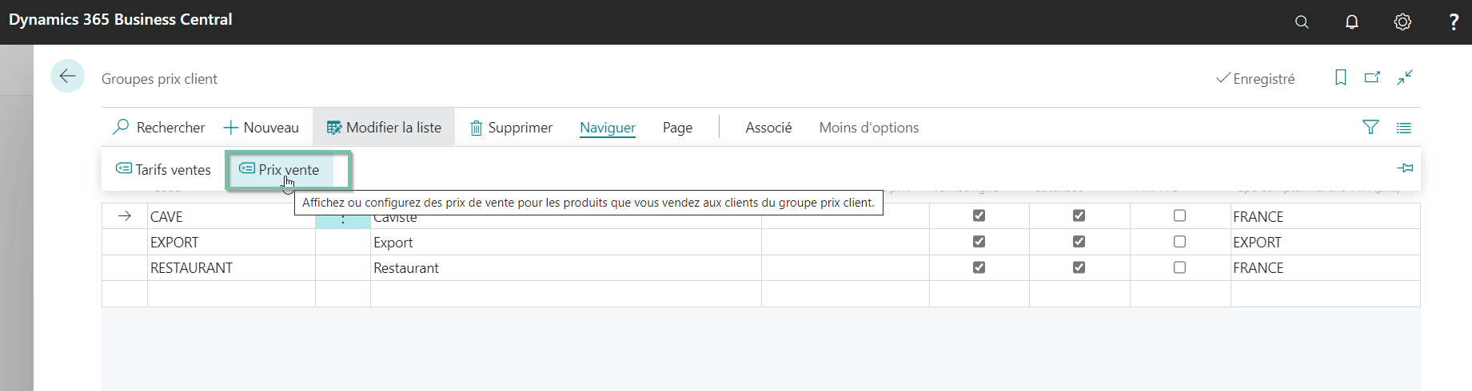Toggle second checked box in CAVE row
Viewport: 1472px width, 391px height.
coord(1079,215)
